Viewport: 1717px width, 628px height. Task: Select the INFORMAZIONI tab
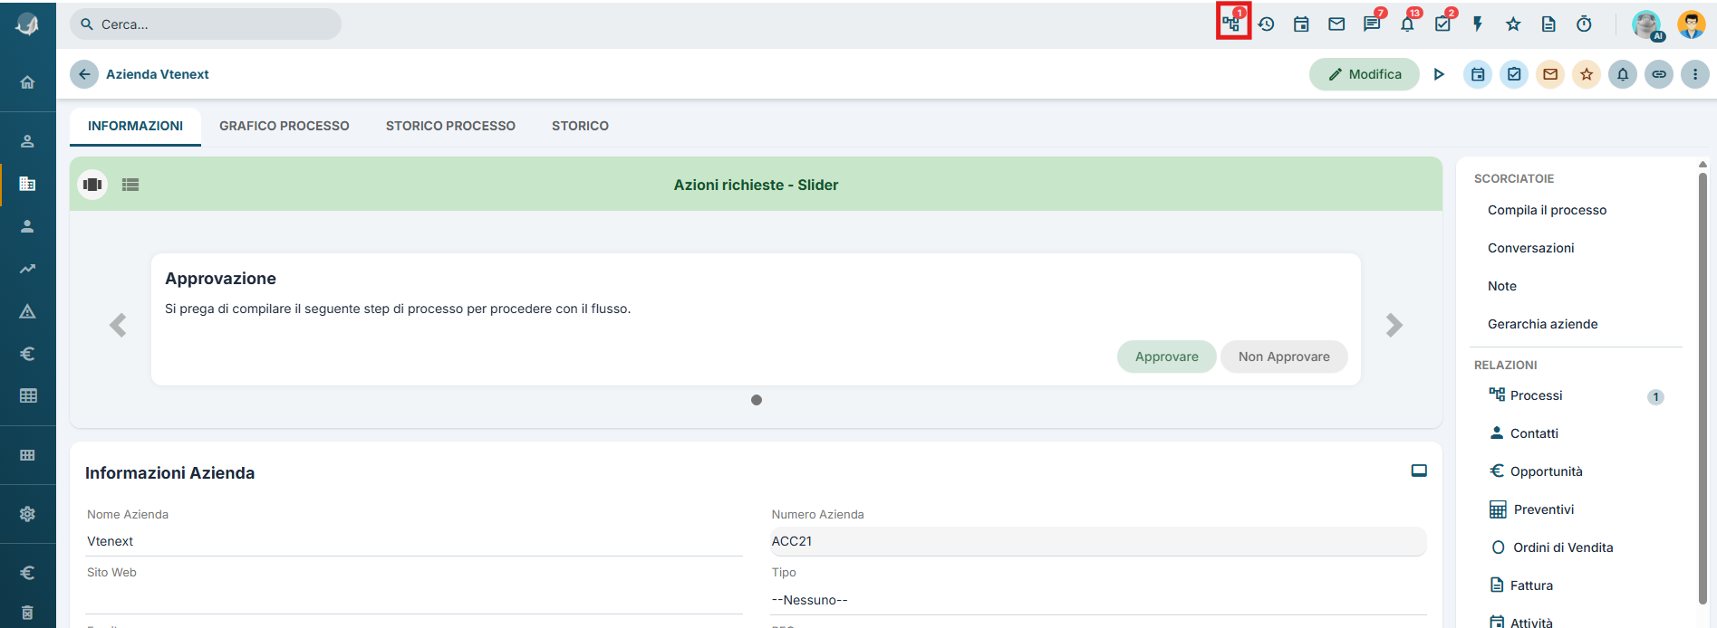pyautogui.click(x=135, y=126)
